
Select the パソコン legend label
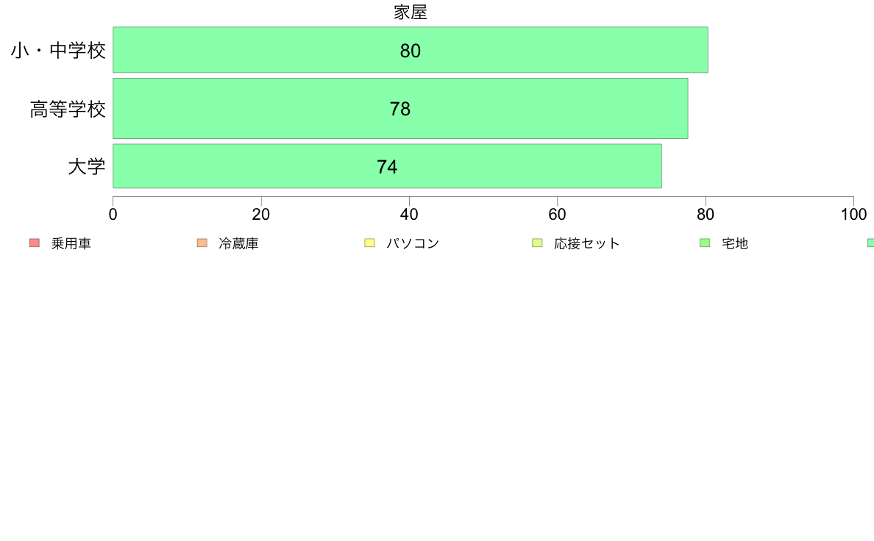(413, 243)
